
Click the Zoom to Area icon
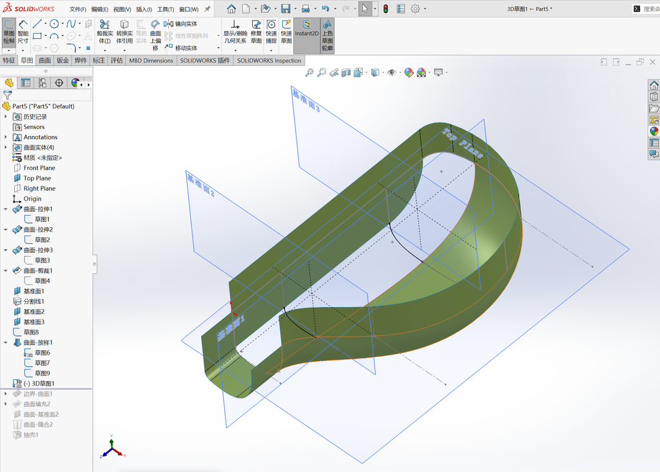tap(322, 72)
